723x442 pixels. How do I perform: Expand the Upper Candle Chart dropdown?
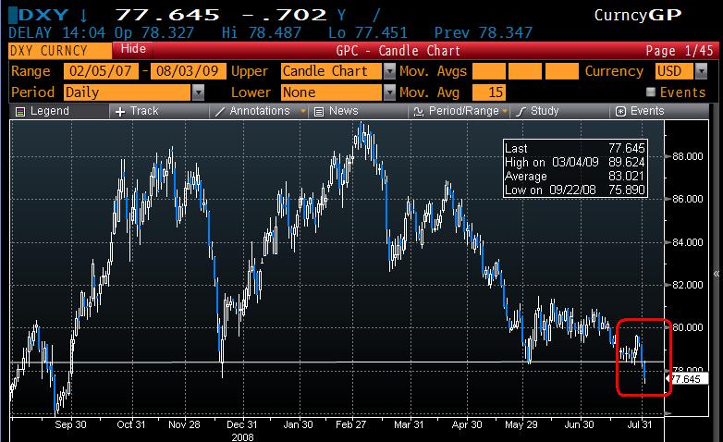[389, 71]
